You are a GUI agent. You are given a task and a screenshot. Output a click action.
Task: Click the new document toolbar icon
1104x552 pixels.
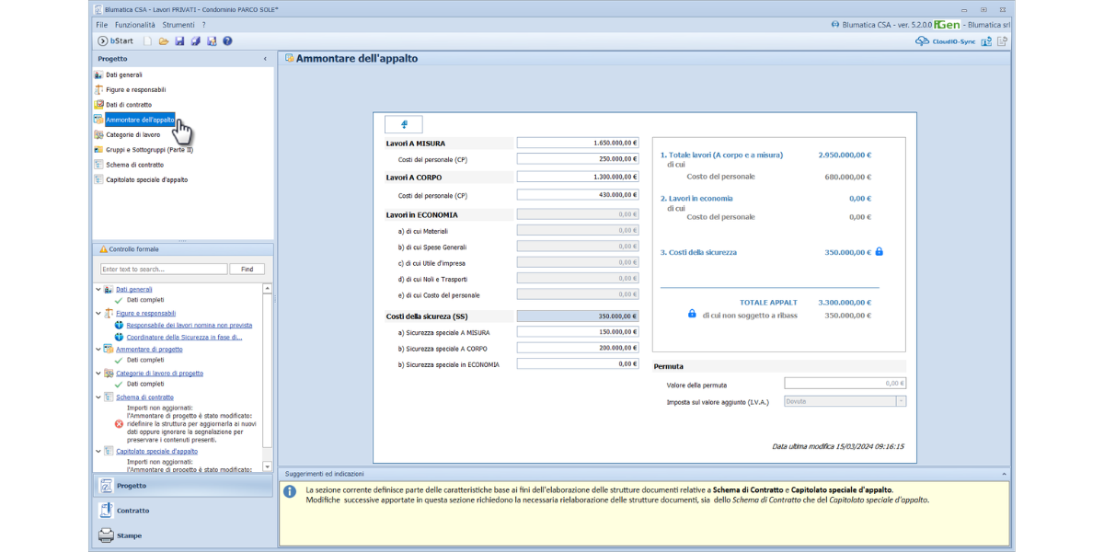click(147, 41)
